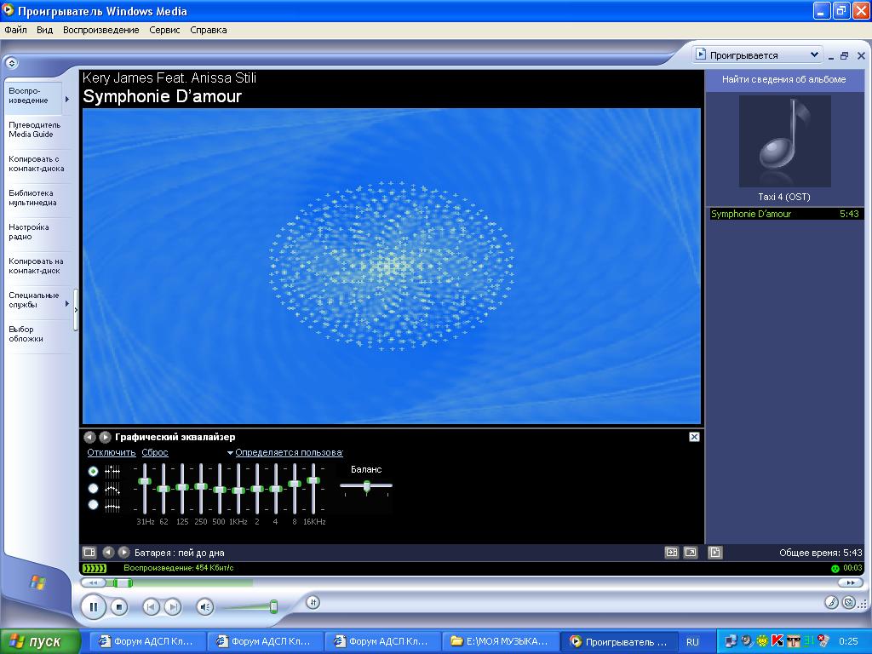Viewport: 872px width, 654px height.
Task: Click the fast forward button on seek bar
Action: coord(848,582)
